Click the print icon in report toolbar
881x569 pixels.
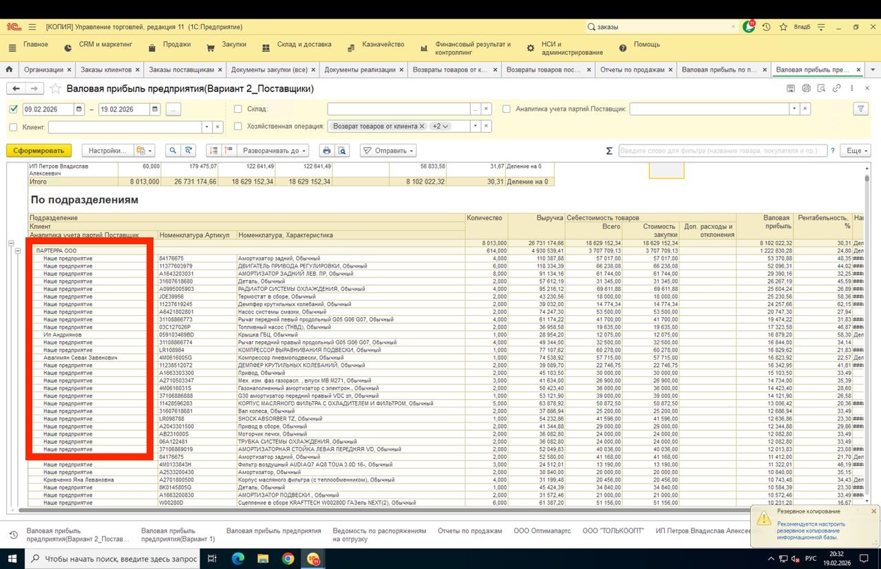[x=327, y=151]
